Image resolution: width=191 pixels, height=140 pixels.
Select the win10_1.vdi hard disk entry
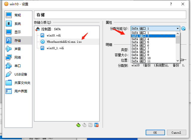click(x=69, y=48)
